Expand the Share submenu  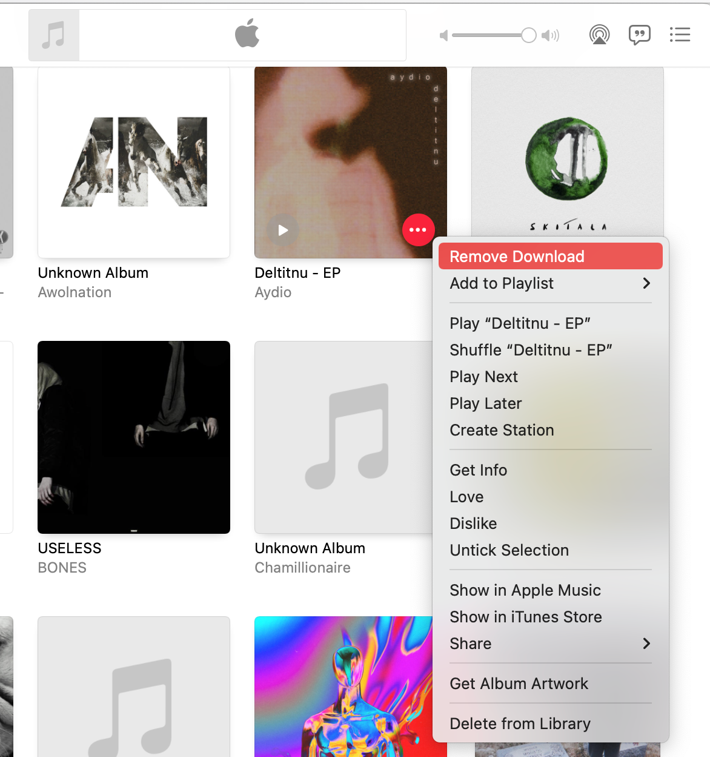pos(550,644)
